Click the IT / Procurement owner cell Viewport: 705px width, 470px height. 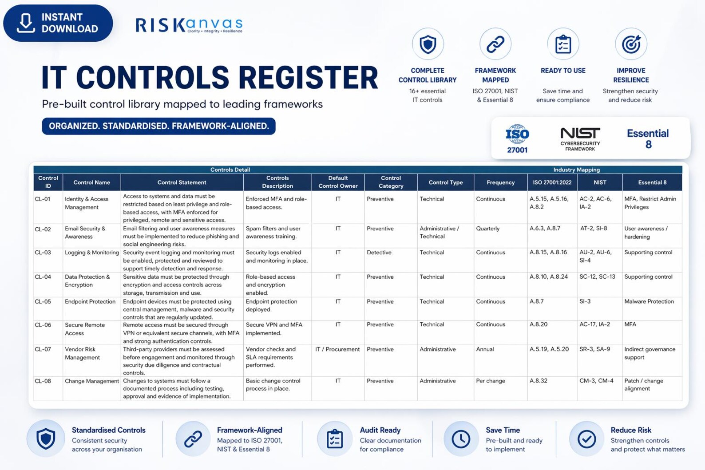click(338, 361)
